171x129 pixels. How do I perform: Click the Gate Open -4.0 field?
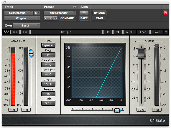click(x=48, y=65)
